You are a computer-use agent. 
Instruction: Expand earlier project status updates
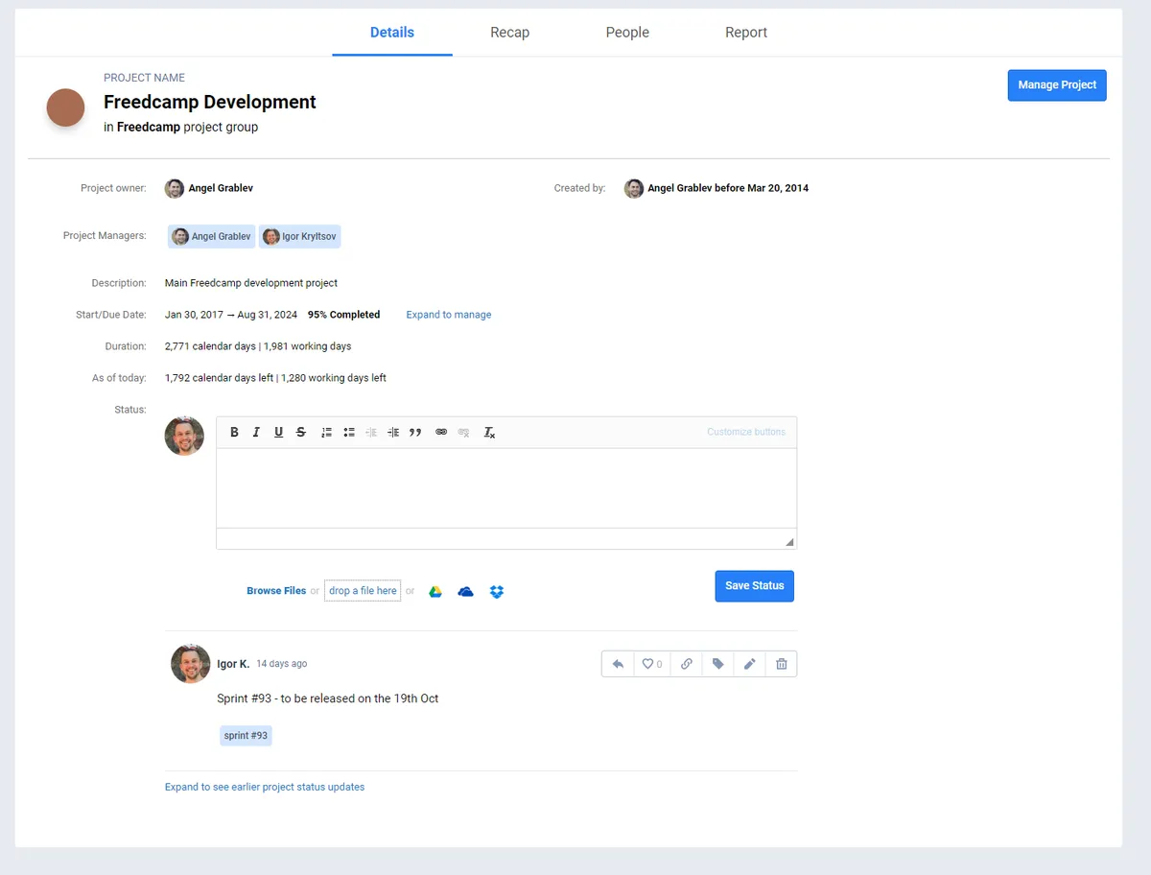pos(265,787)
